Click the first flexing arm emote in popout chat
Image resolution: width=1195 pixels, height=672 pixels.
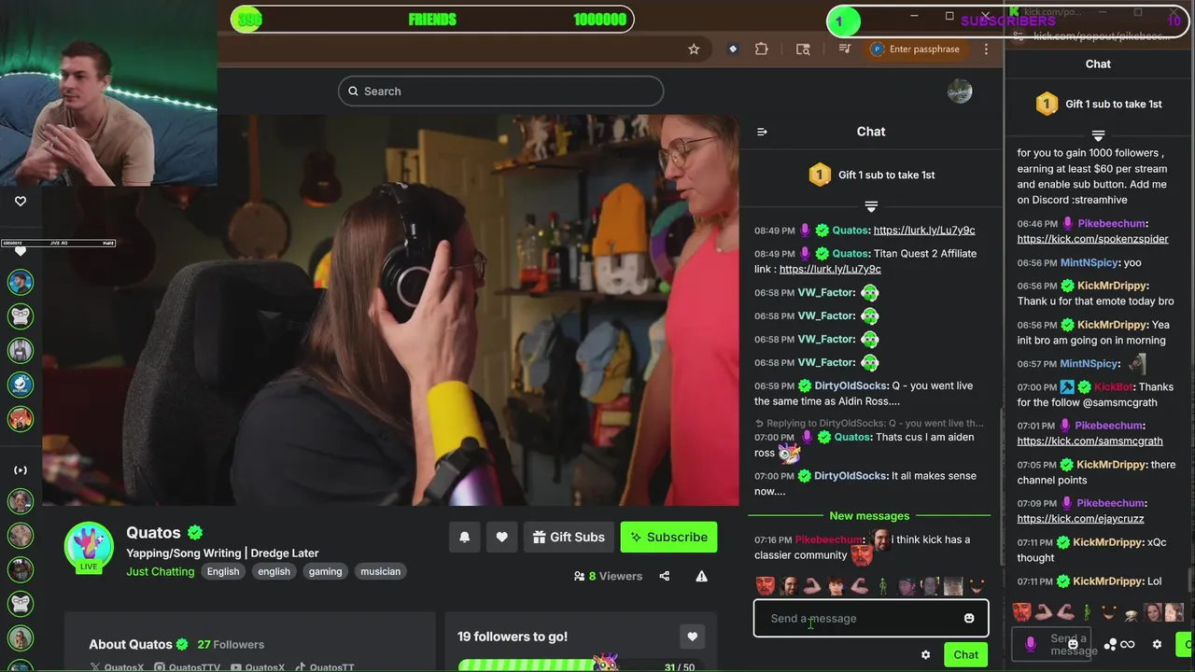click(x=1044, y=613)
